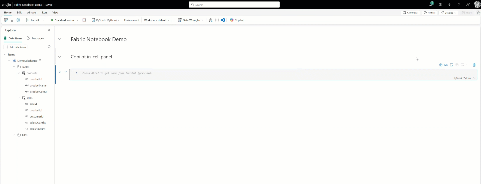Collapse the Tables folder
The width and height of the screenshot is (481, 184).
tap(14, 67)
